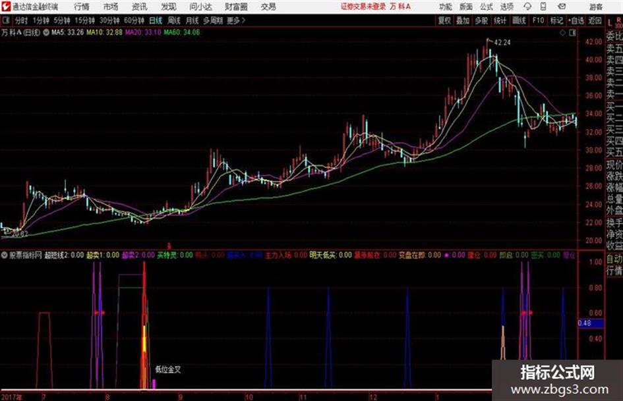The height and width of the screenshot is (401, 623).
Task: Open F10 company info
Action: point(538,20)
